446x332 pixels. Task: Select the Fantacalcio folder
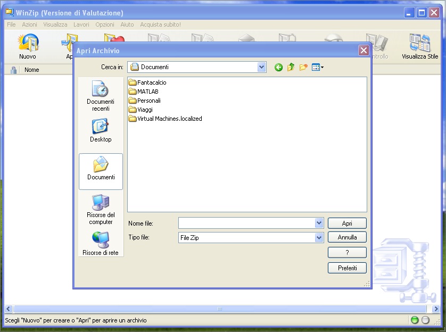pyautogui.click(x=151, y=82)
